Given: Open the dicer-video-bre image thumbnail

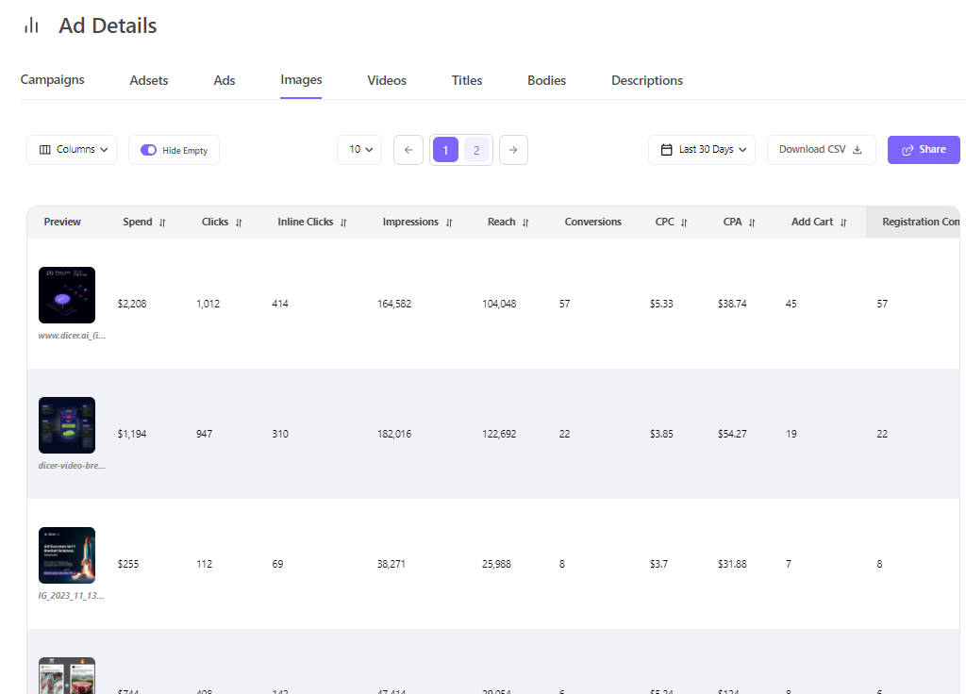Looking at the screenshot, I should [x=67, y=425].
